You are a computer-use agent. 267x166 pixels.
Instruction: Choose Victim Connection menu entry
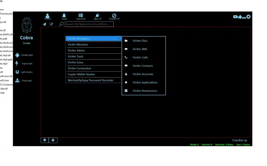(x=80, y=68)
